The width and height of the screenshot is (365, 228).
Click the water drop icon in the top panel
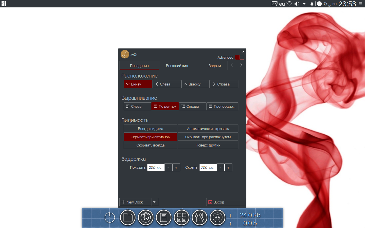point(312,4)
